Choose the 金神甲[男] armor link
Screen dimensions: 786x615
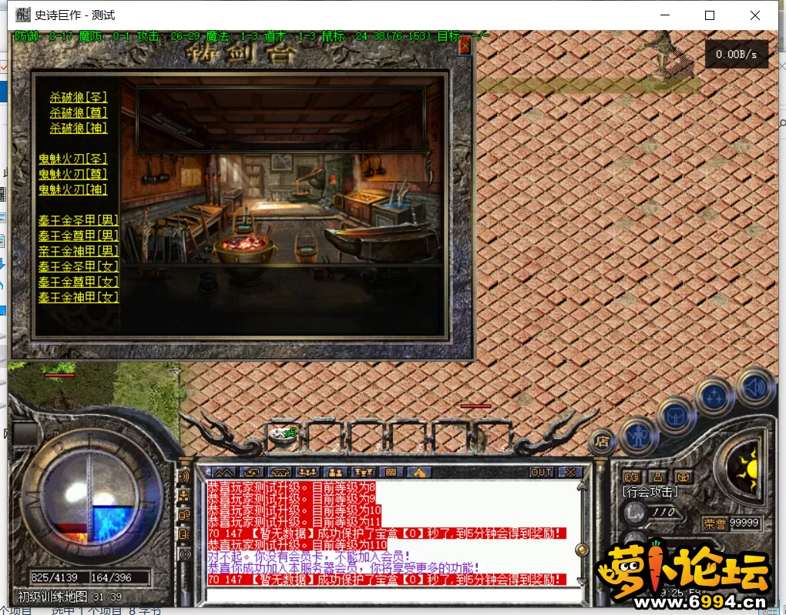point(79,252)
